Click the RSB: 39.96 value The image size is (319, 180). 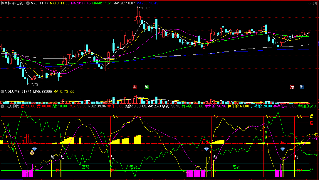coord(97,106)
